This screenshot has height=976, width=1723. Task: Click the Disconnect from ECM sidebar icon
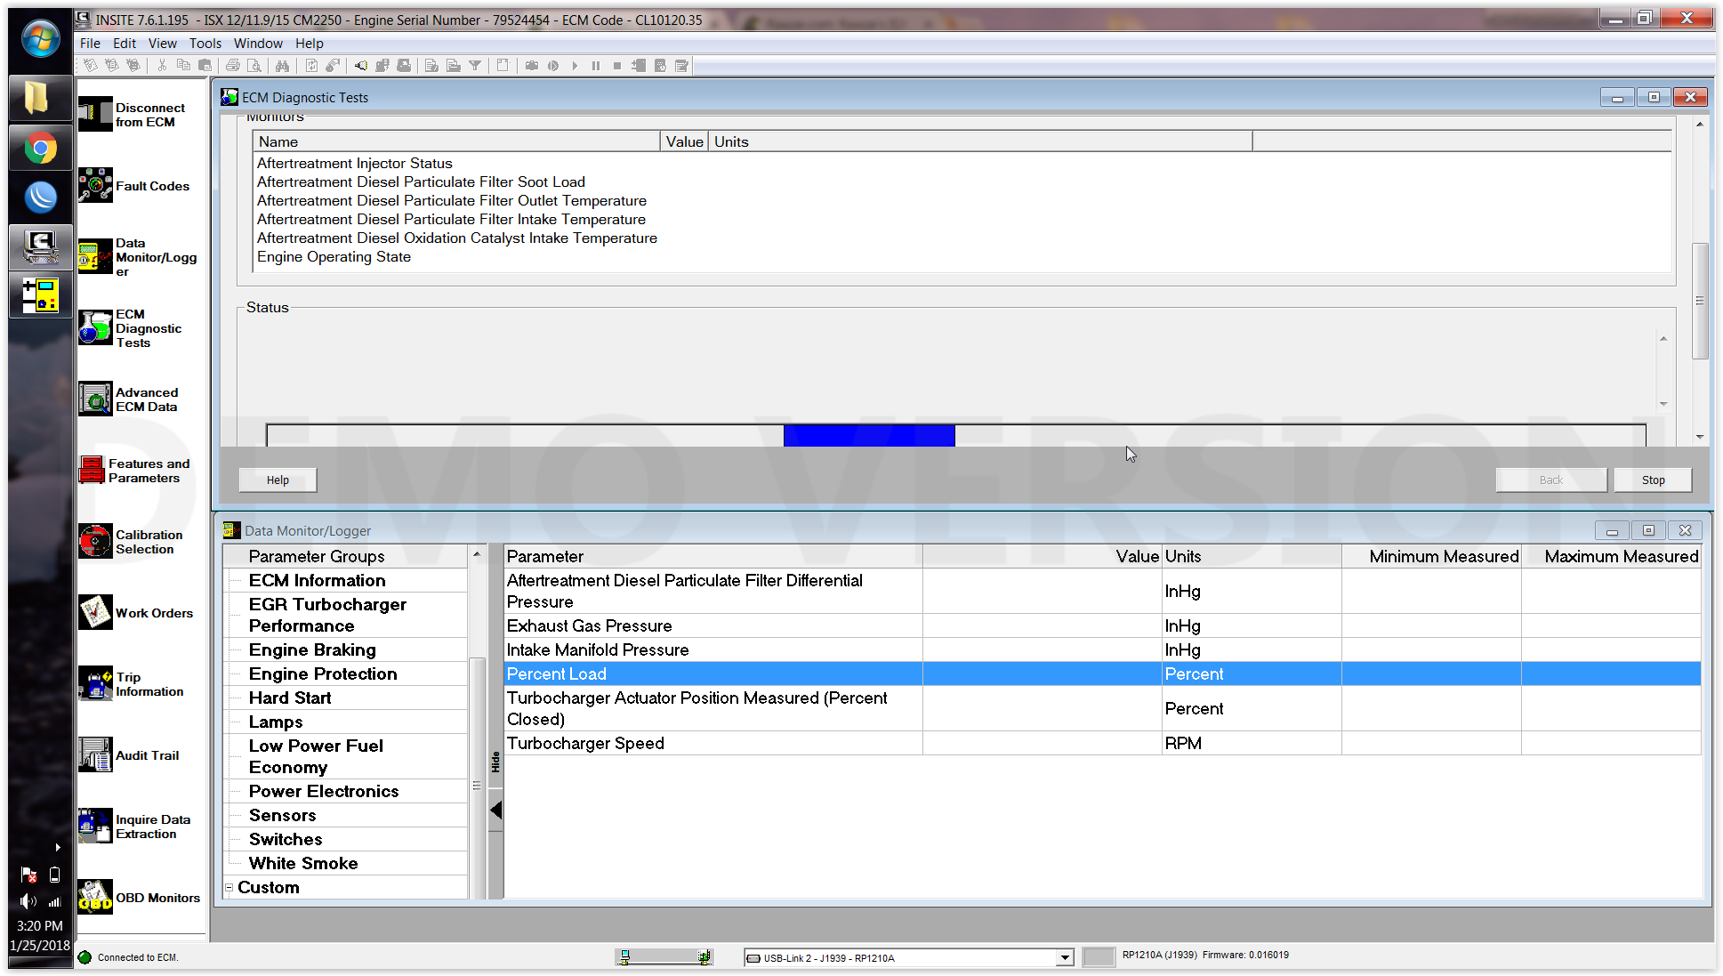[95, 114]
